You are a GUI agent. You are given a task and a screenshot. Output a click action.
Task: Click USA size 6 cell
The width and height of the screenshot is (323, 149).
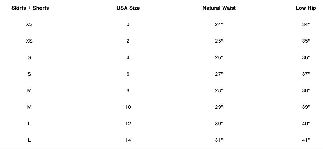tap(128, 74)
